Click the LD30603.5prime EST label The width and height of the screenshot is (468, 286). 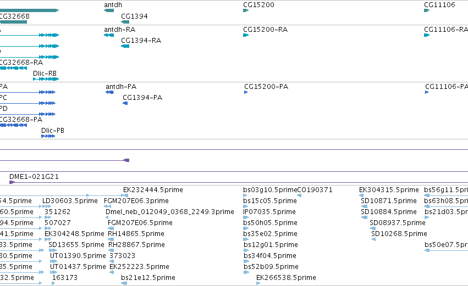tap(70, 201)
